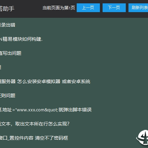This screenshot has width=148, height=148.
Task: Open the question about 精易模块如何构建
Action: click(x=21, y=39)
